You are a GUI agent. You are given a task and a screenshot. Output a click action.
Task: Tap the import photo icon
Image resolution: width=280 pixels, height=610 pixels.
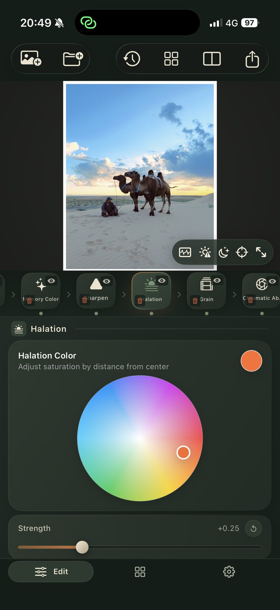coord(31,58)
